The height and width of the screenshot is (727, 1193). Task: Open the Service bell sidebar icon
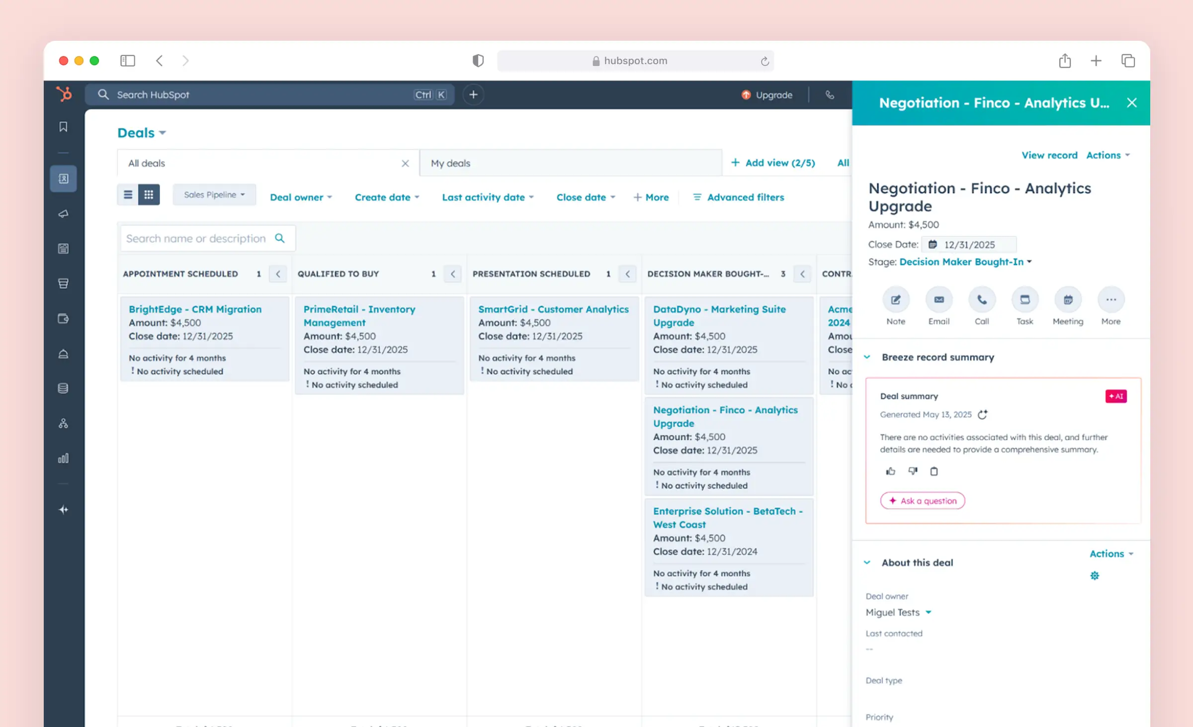[x=63, y=354]
